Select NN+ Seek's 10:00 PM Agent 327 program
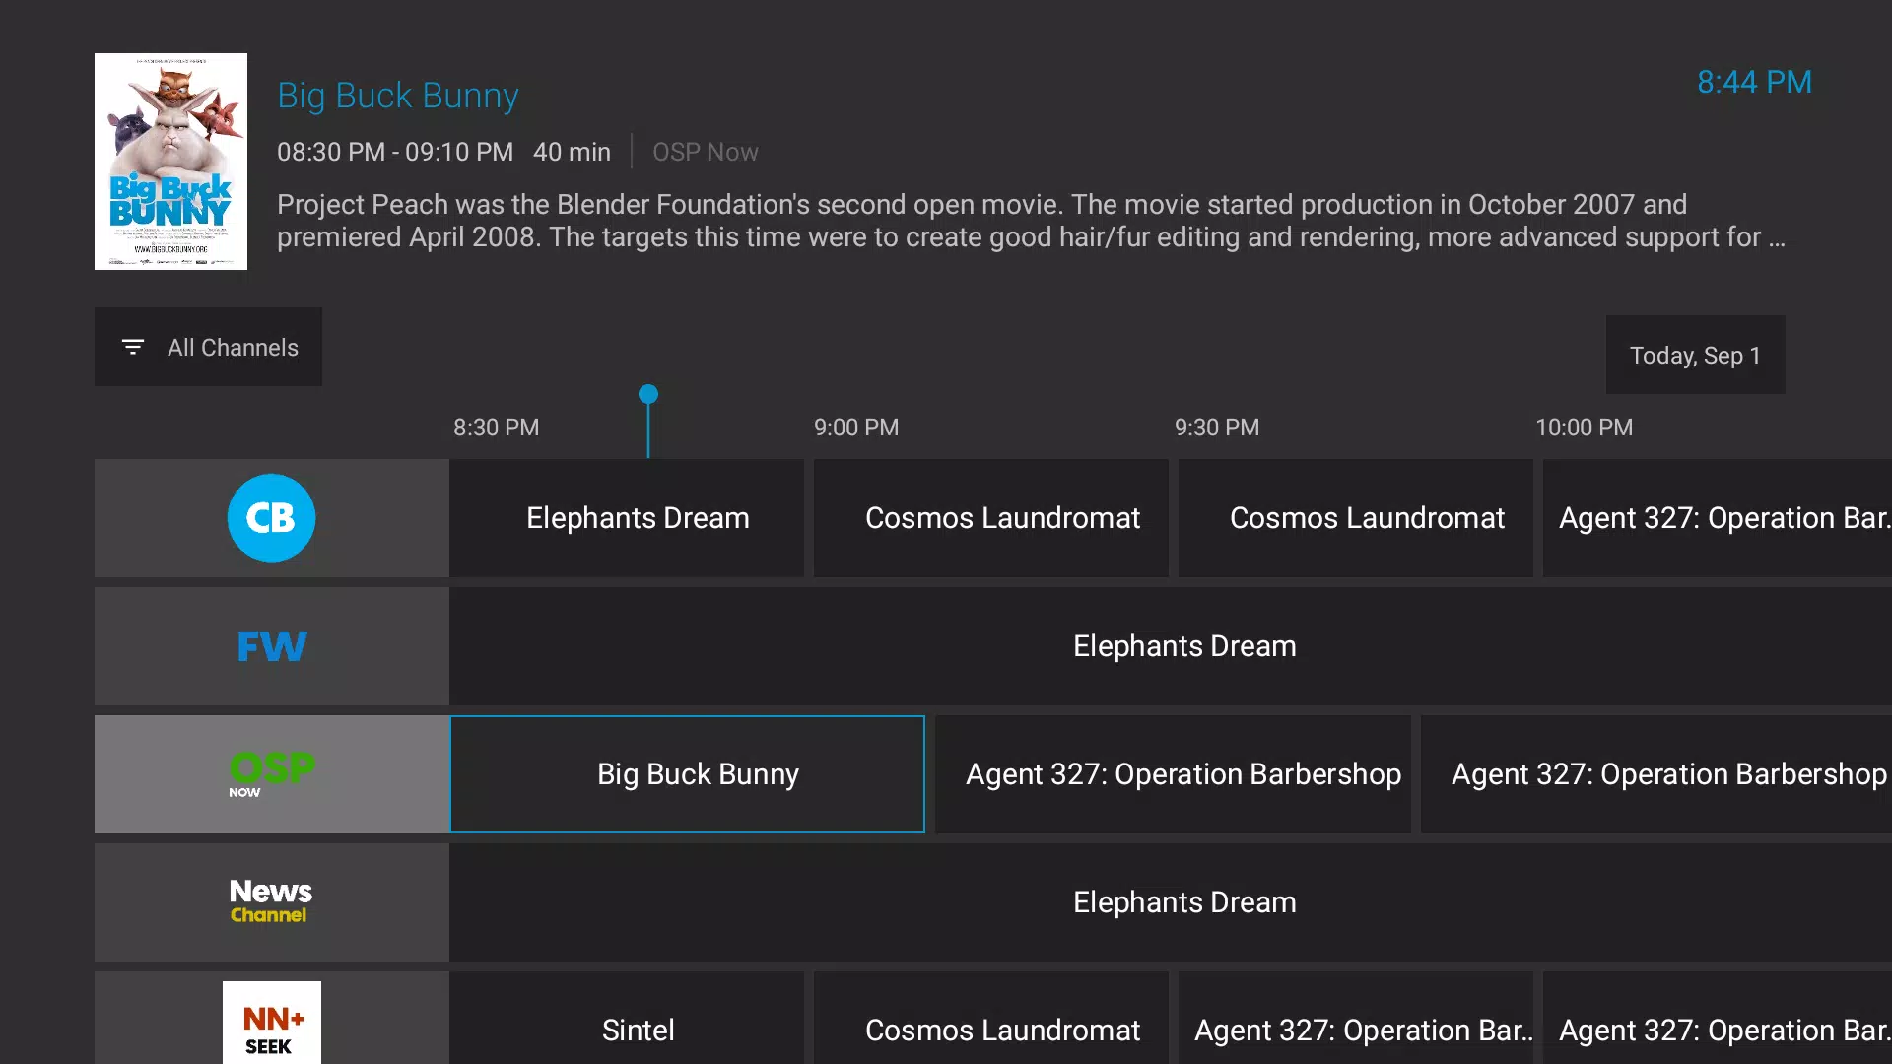The width and height of the screenshot is (1892, 1064). 1718,1018
